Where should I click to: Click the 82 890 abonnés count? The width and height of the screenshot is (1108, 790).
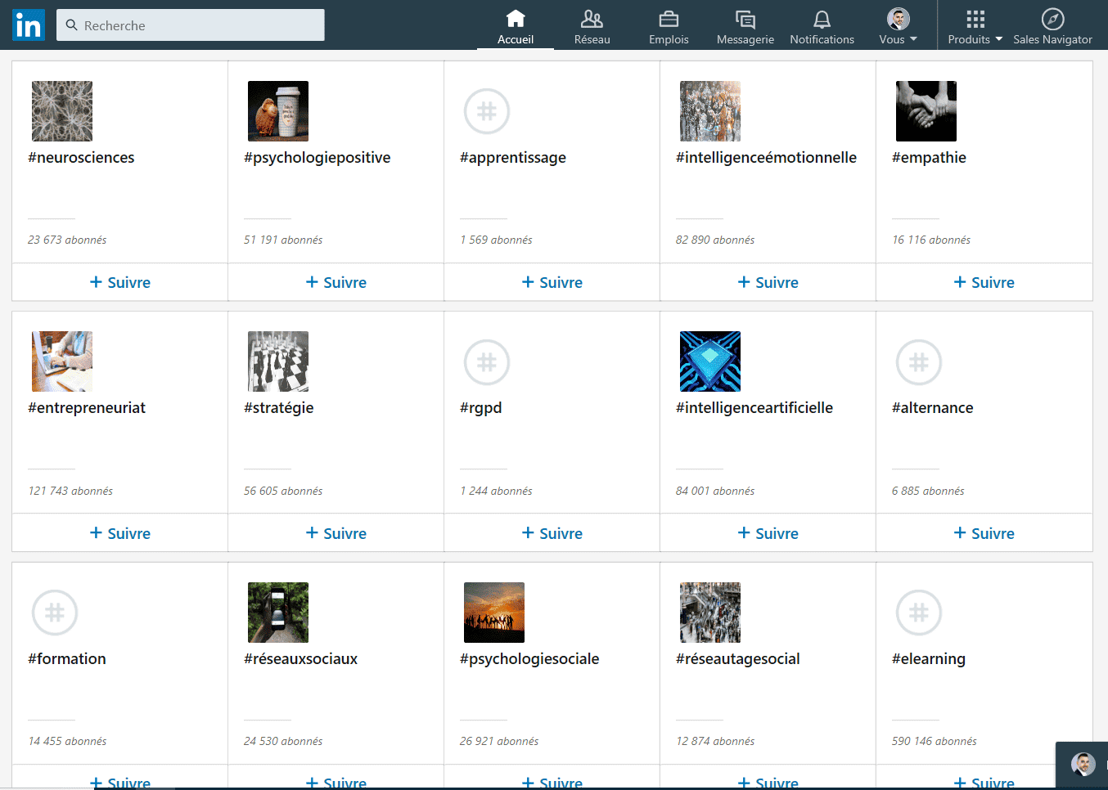click(x=715, y=240)
